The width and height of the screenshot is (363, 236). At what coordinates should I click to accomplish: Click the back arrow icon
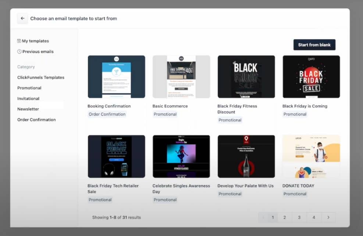22,18
